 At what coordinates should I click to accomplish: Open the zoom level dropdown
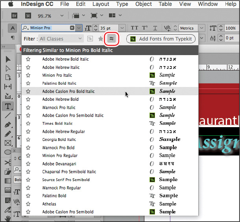[62, 16]
